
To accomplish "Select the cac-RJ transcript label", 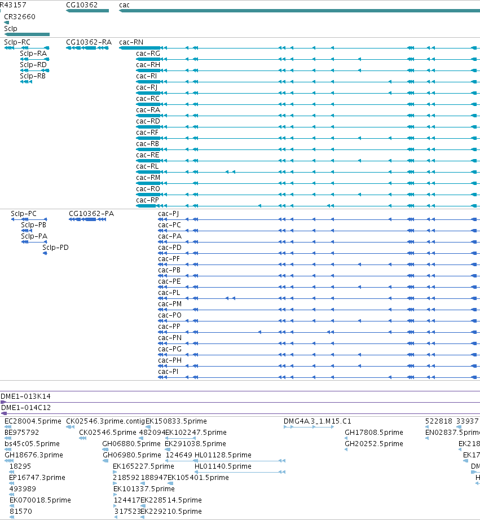I will (x=147, y=87).
